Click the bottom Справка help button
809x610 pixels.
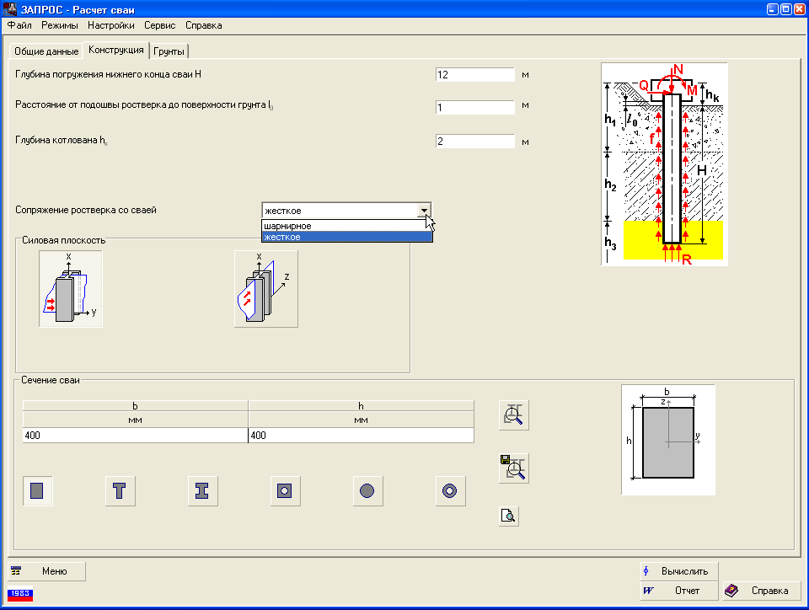point(761,591)
